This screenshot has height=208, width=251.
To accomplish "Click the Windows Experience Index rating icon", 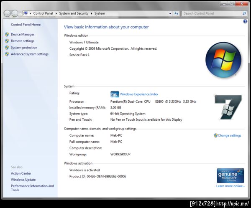I will point(115,94).
